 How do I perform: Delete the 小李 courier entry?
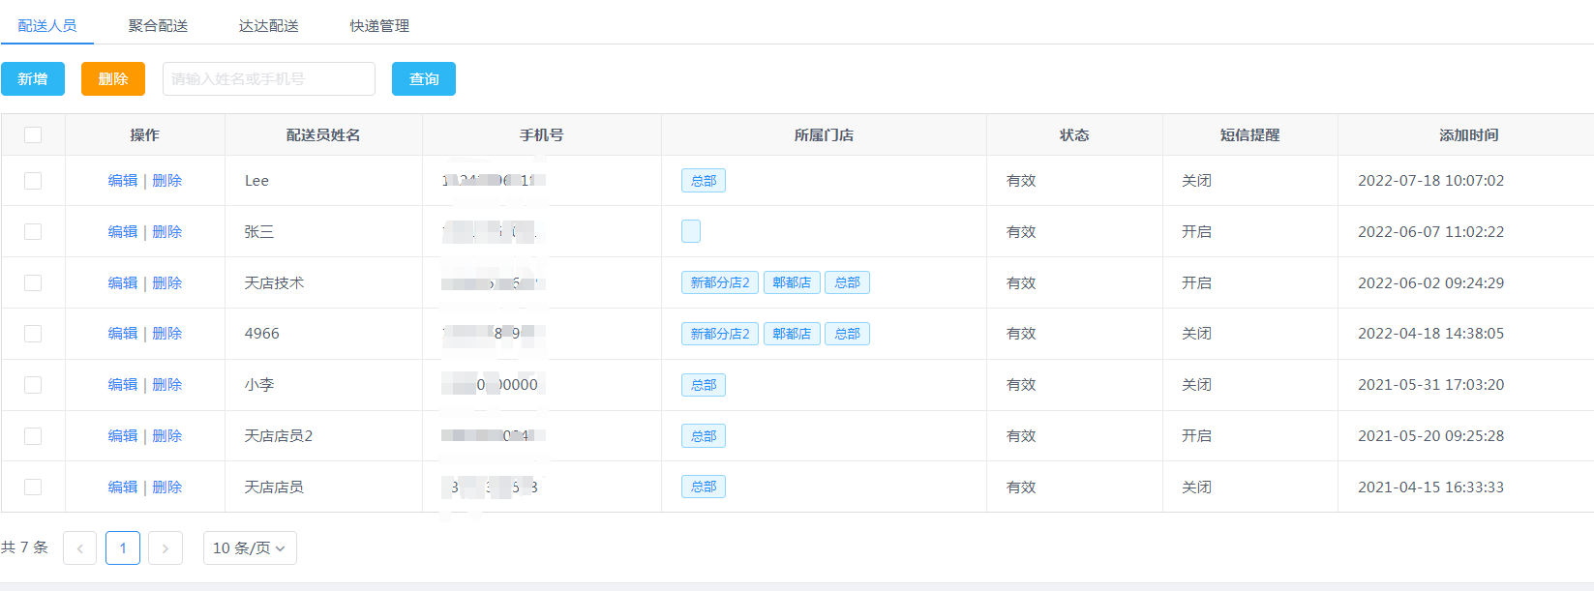(167, 385)
